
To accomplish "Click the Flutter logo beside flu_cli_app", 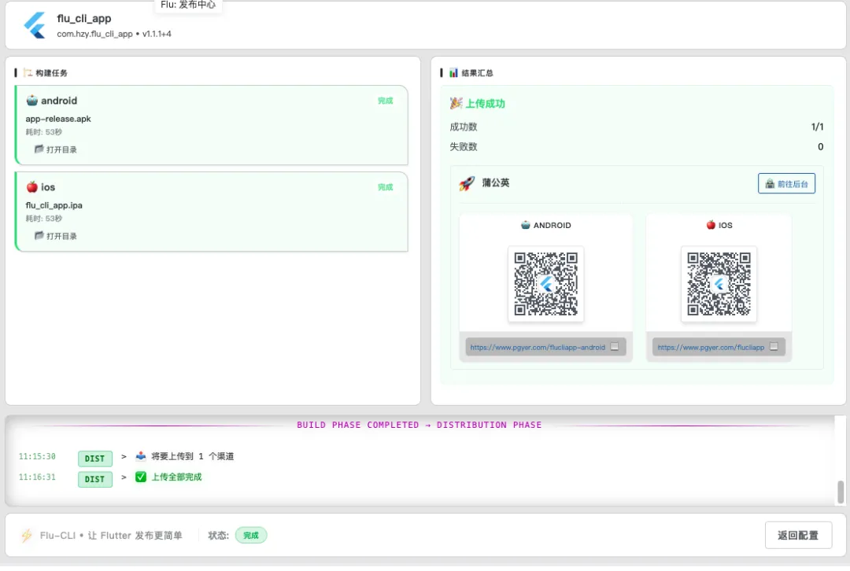I will coord(35,25).
